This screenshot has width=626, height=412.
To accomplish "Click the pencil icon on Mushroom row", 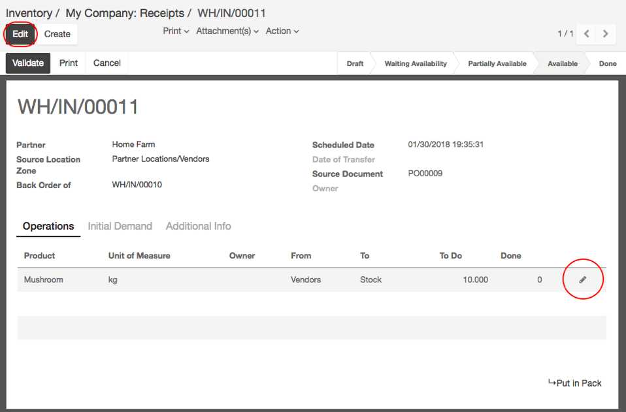I will tap(582, 279).
